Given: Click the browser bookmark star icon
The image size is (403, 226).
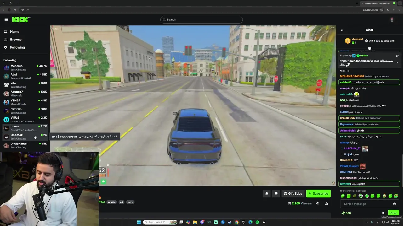Looking at the screenshot, I should 22,10.
